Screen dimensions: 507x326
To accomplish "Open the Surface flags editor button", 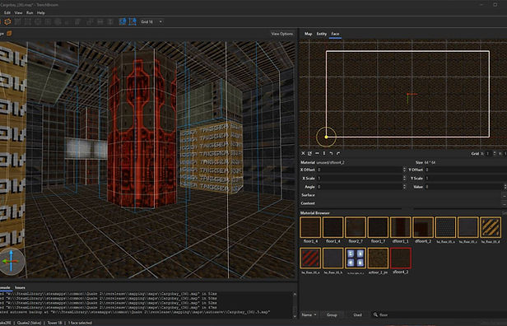I will [x=505, y=195].
